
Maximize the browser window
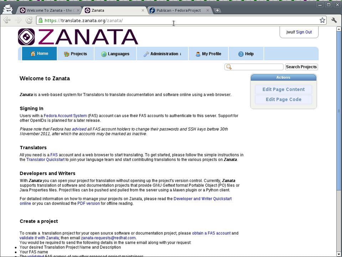point(329,5)
